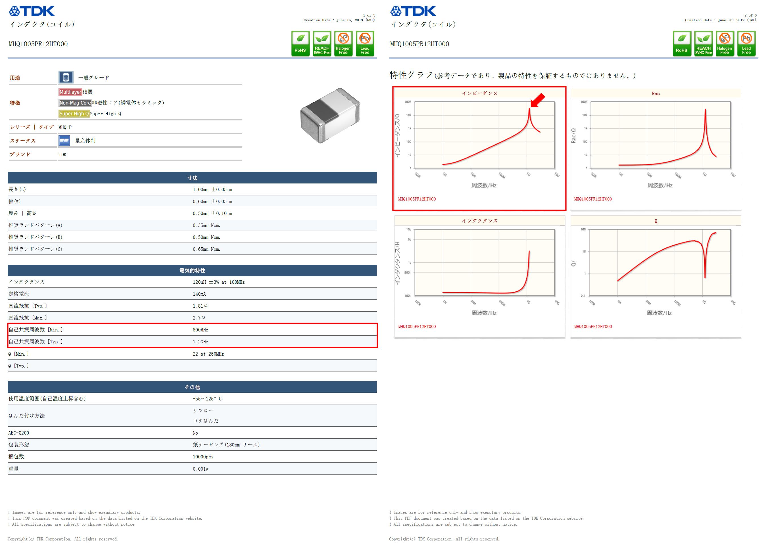Click the Rac frequency graph

pyautogui.click(x=656, y=149)
